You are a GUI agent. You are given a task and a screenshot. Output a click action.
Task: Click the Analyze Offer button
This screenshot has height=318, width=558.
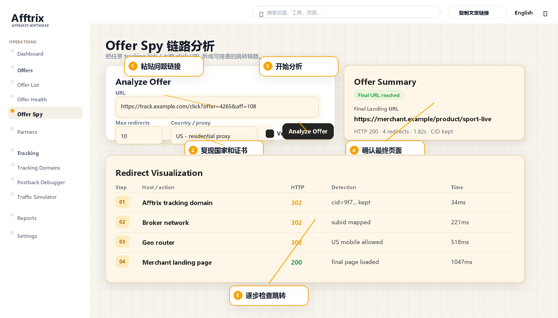[308, 131]
